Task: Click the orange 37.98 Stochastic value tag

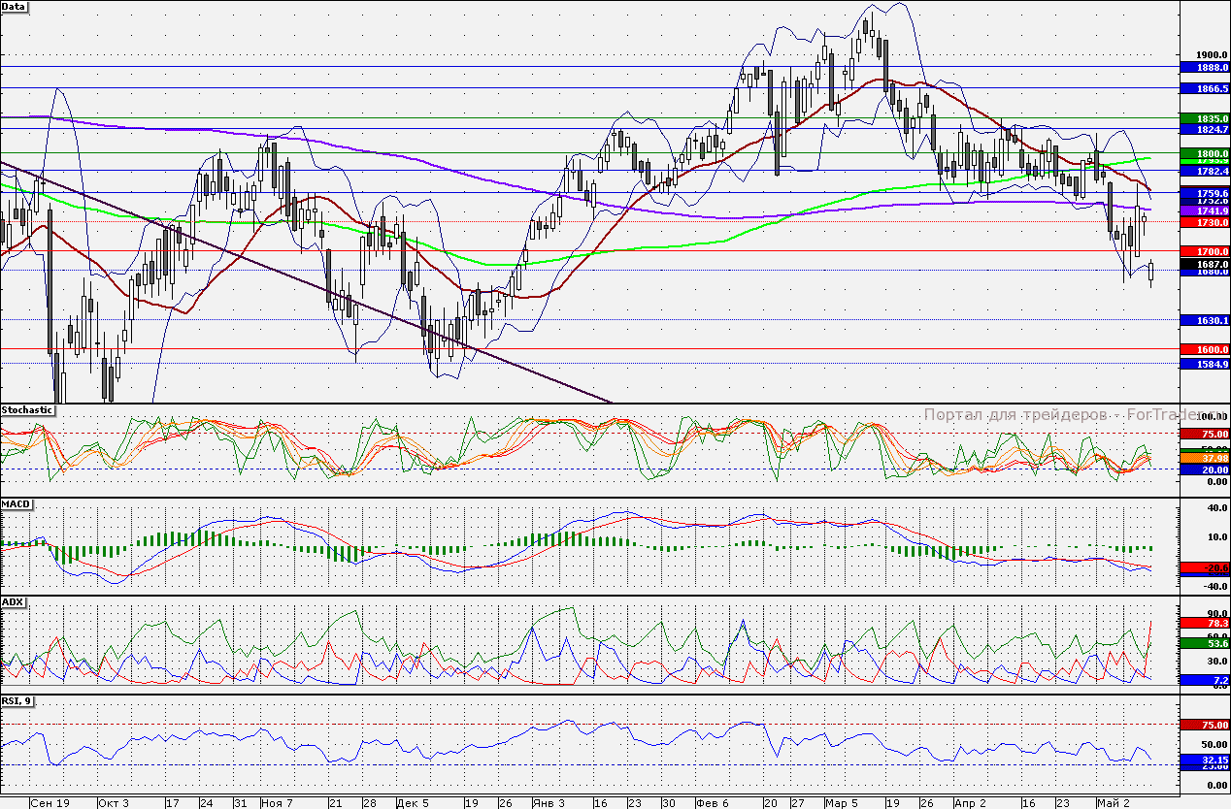Action: coord(1205,458)
